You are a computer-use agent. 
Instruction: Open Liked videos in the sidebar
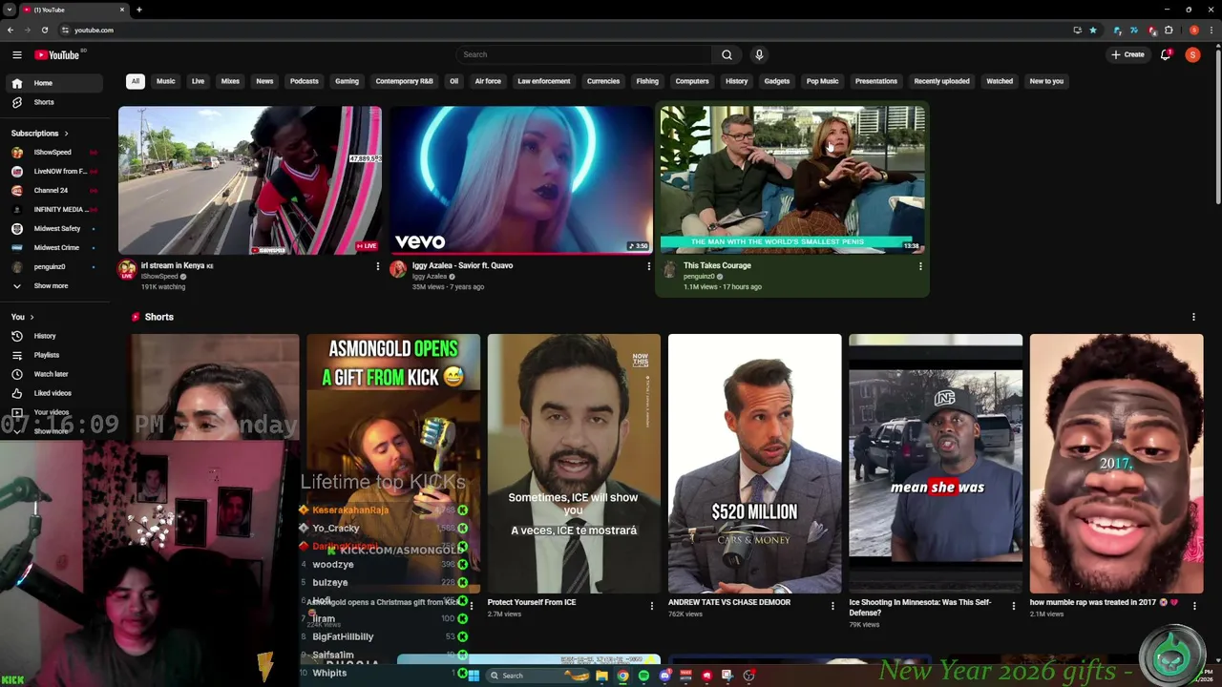(53, 393)
